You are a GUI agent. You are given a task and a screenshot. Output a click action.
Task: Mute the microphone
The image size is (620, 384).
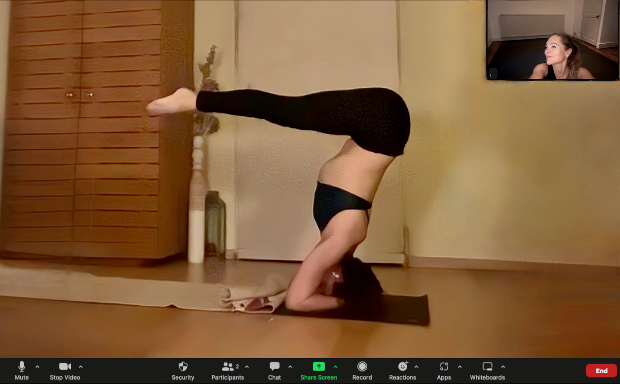(x=22, y=367)
